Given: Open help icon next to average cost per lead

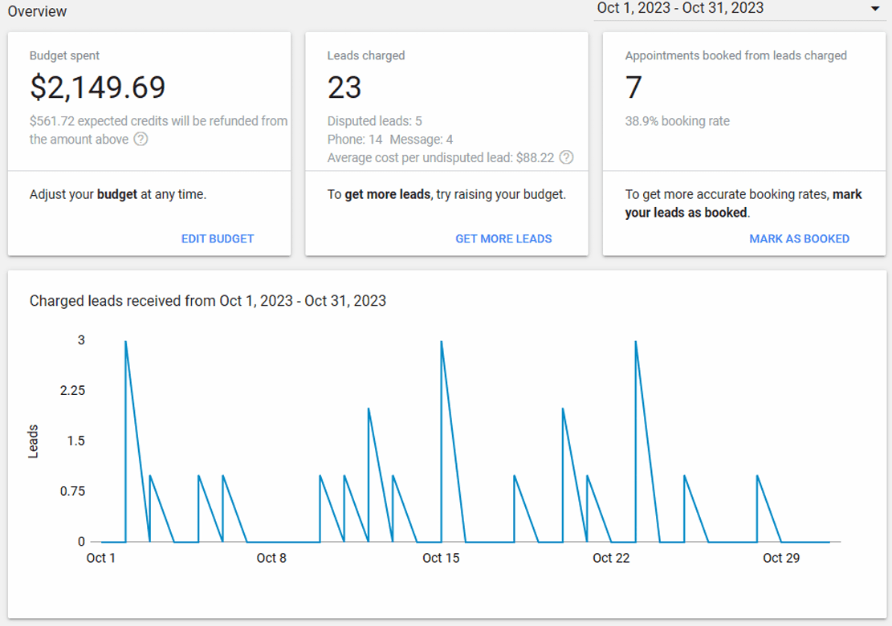Looking at the screenshot, I should pyautogui.click(x=566, y=157).
